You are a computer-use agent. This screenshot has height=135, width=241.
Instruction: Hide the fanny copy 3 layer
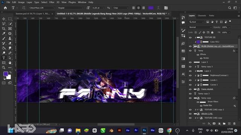190,67
